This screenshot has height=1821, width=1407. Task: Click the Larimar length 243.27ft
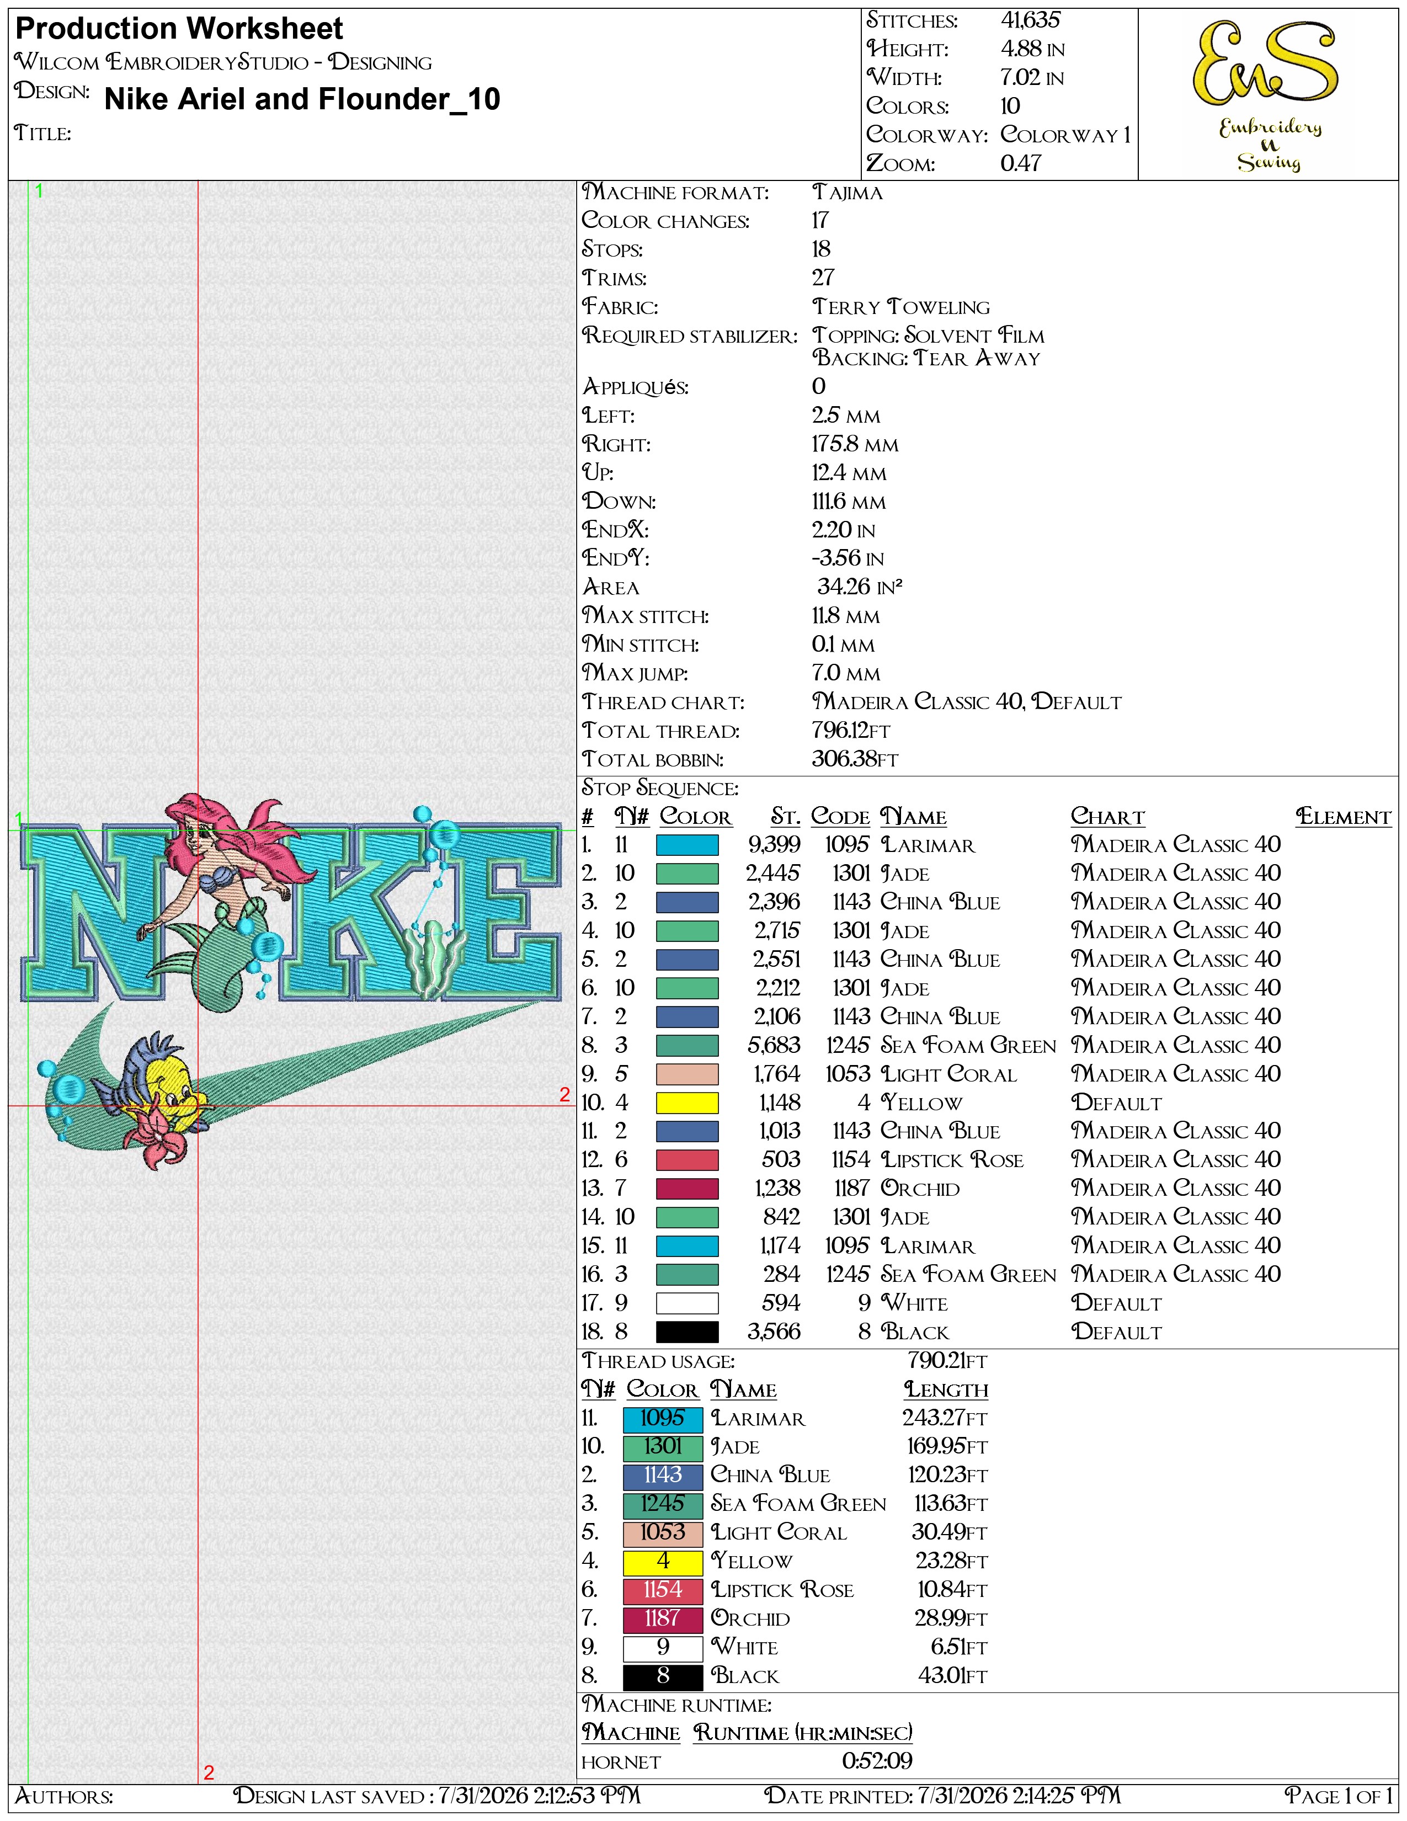(945, 1418)
